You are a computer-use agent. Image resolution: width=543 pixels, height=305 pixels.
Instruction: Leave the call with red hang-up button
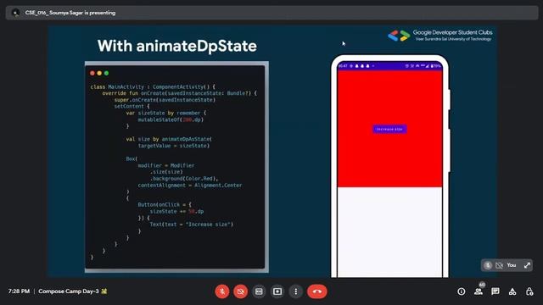tap(316, 291)
